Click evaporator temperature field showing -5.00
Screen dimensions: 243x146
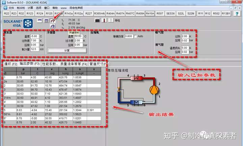pos(35,36)
